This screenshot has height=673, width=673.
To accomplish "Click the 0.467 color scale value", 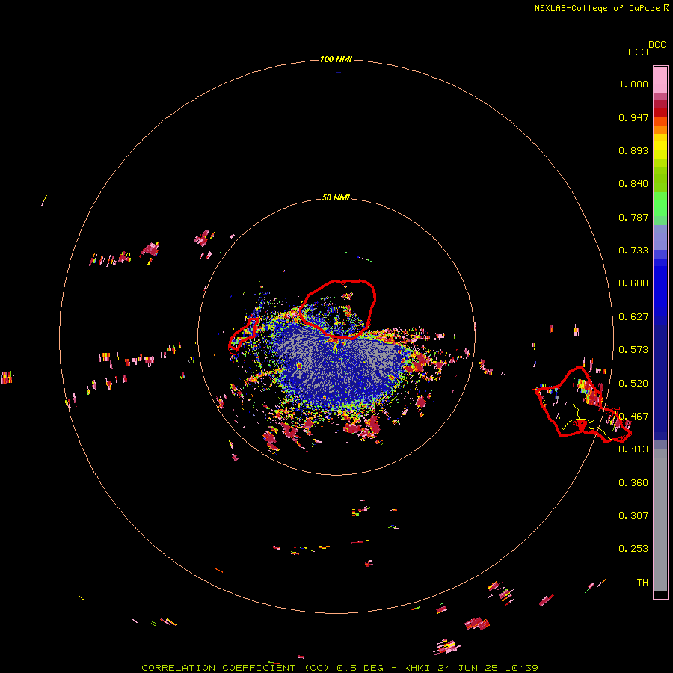I will tap(633, 417).
